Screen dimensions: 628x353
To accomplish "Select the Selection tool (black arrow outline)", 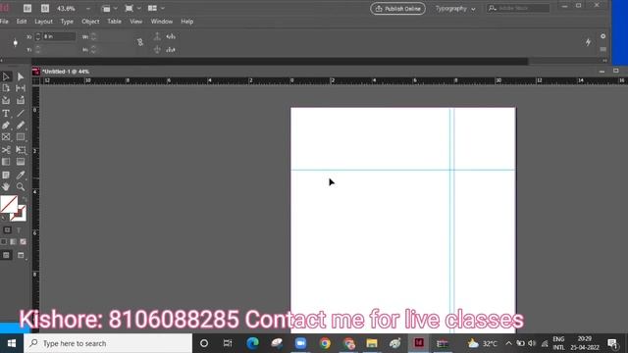I will [x=6, y=76].
